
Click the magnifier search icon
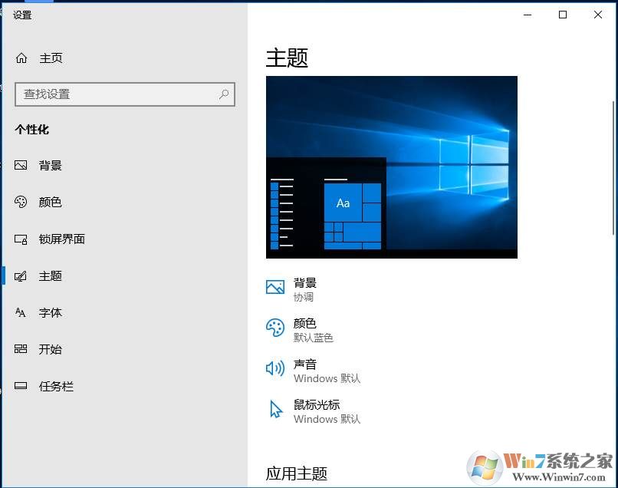click(x=224, y=94)
